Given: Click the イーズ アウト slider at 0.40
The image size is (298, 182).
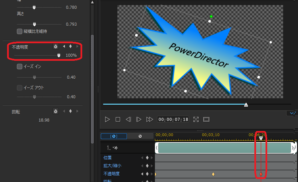Looking at the screenshot, I should click(x=35, y=97).
